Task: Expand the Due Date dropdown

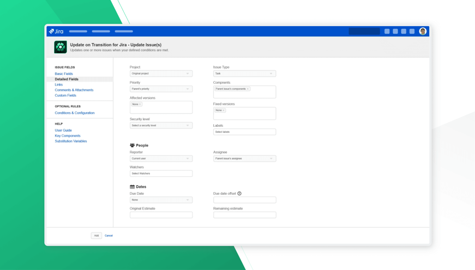Action: 161,200
